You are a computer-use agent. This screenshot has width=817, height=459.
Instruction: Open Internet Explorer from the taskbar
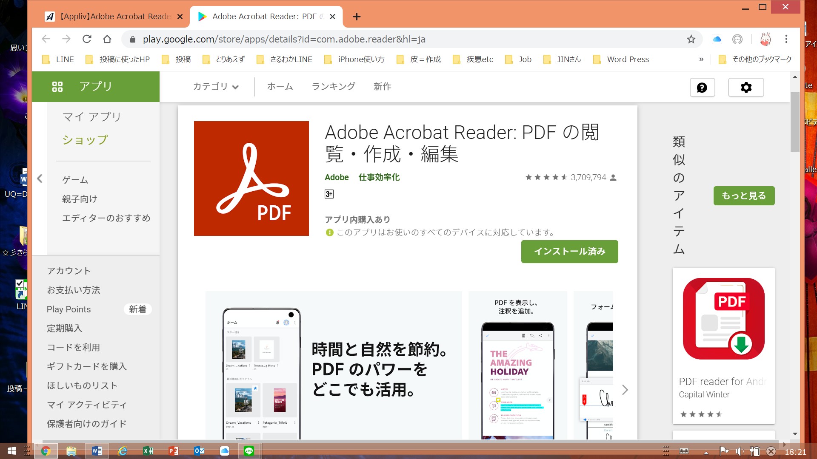[x=123, y=451]
